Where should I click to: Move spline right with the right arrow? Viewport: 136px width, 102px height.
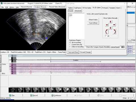coord(114,25)
